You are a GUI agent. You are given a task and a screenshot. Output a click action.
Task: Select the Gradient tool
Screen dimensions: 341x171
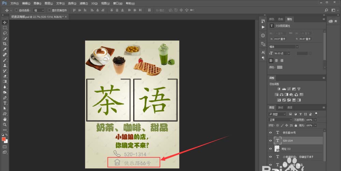[x=4, y=81]
